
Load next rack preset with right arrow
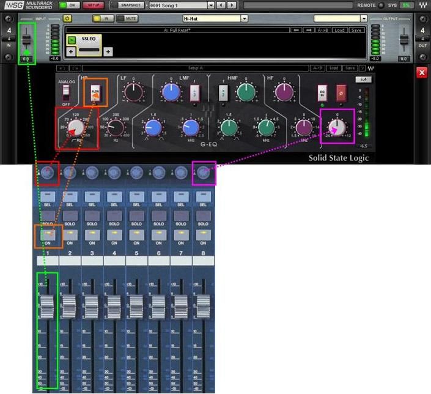309,30
